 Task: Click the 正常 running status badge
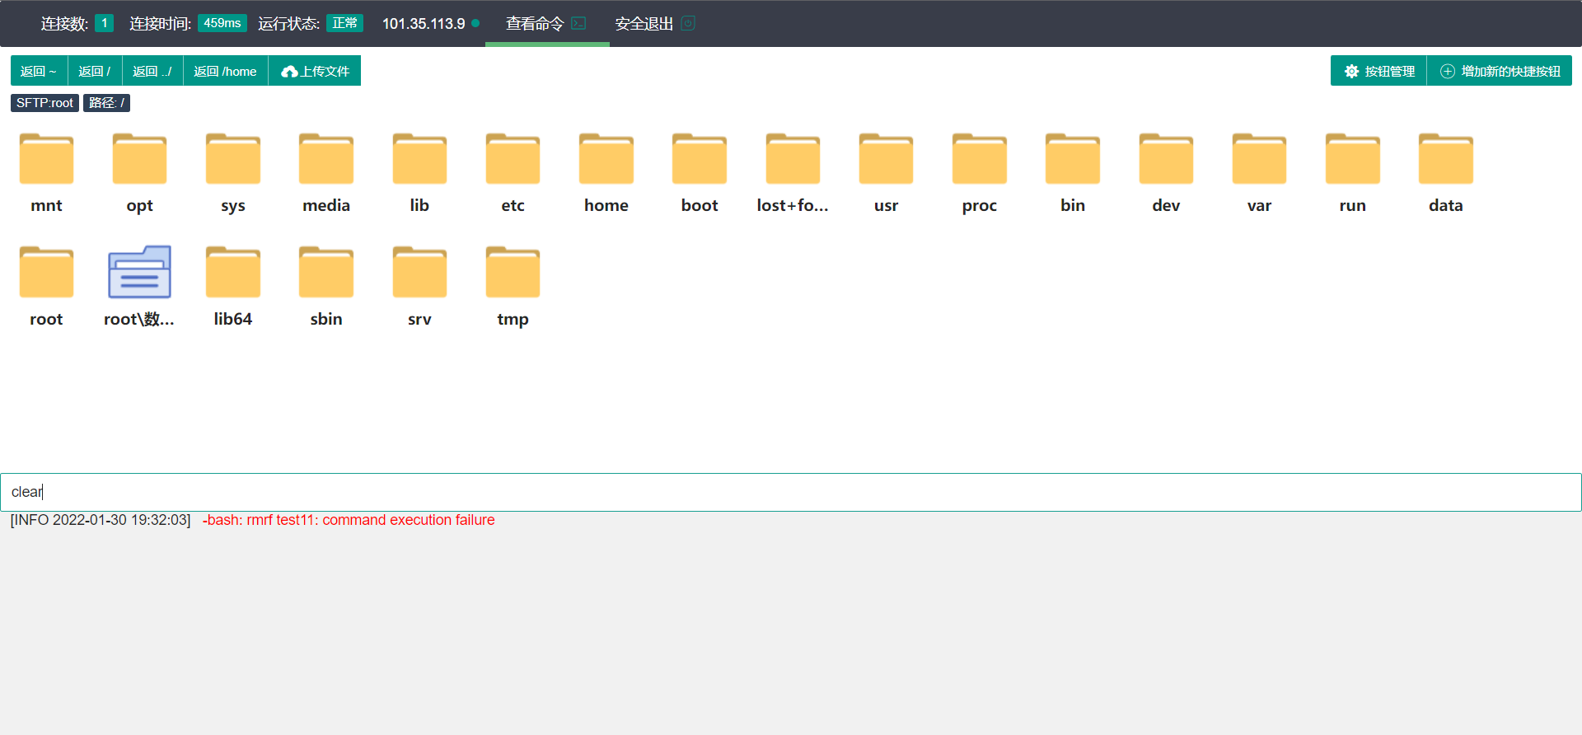[x=344, y=23]
